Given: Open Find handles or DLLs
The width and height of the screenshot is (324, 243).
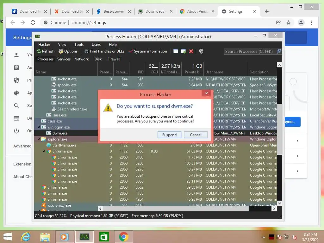Looking at the screenshot, I should point(104,51).
